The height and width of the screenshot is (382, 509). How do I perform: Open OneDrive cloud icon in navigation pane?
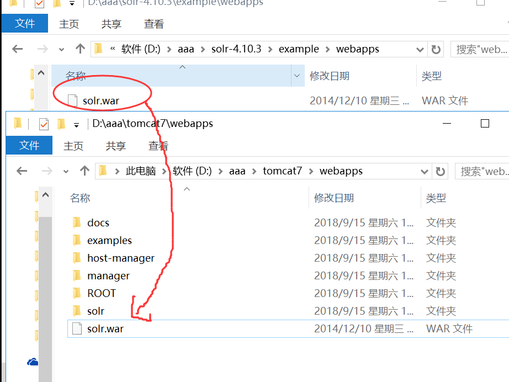[x=33, y=362]
